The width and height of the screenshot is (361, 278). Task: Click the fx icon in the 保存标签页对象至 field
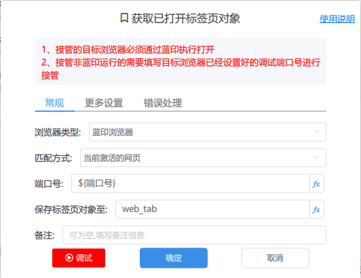click(316, 210)
